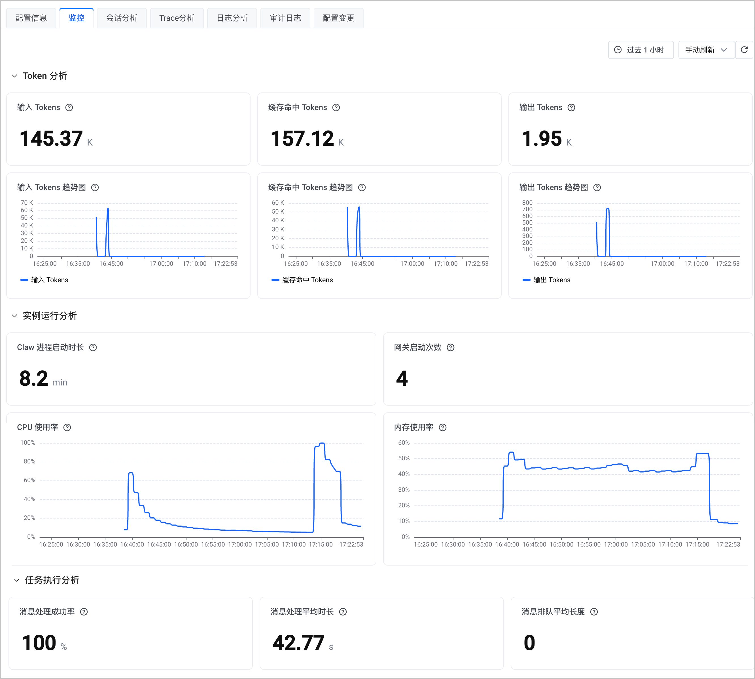Show help for Claw 进程启动时长
755x679 pixels.
click(93, 347)
